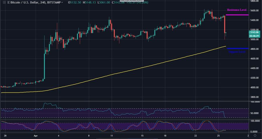This screenshot has height=139, width=262.
Task: Click the '18' date label on time axis
Action: tap(165, 136)
